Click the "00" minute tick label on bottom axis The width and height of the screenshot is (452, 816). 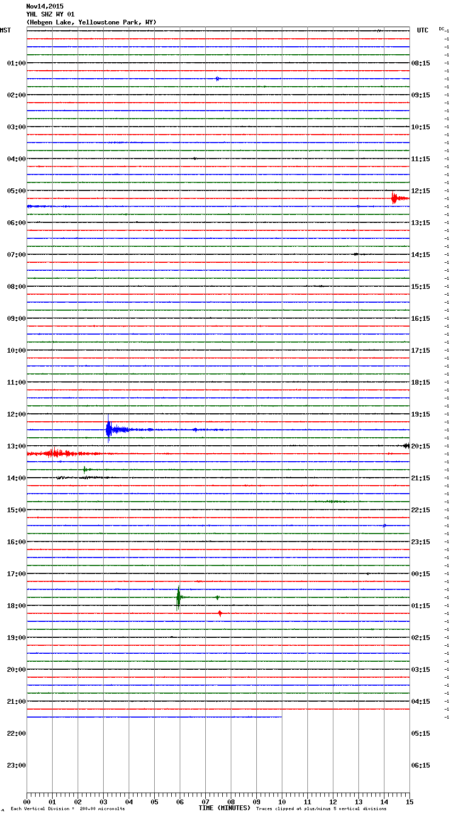[x=27, y=802]
